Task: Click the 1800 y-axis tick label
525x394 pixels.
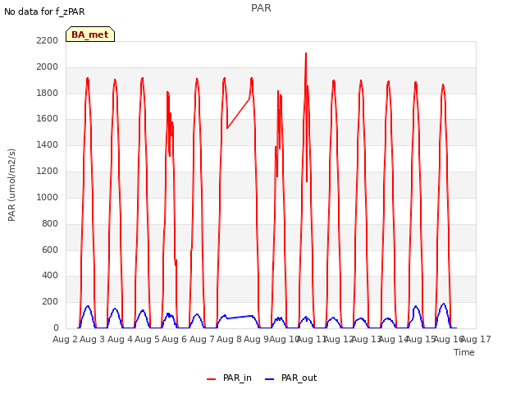Action: pos(48,93)
